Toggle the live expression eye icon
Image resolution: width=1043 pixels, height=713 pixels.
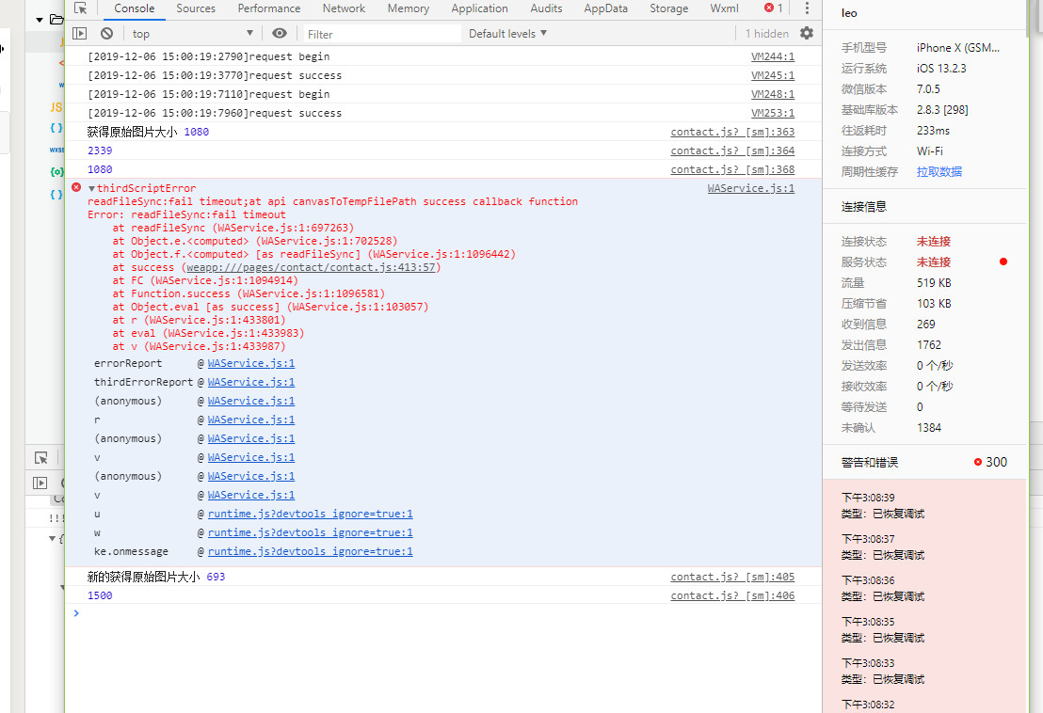pos(280,33)
